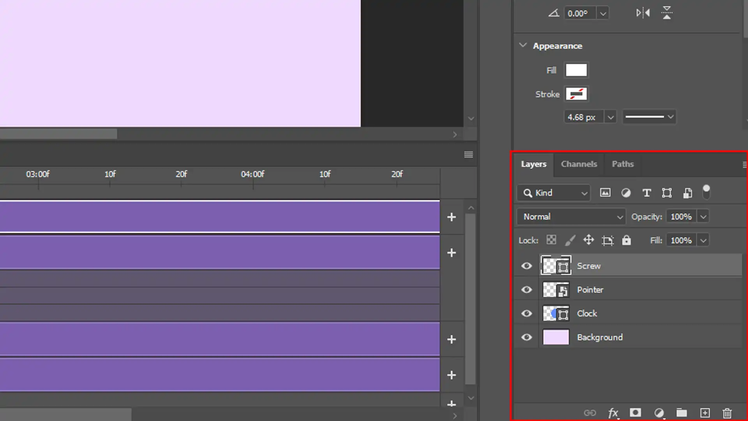The width and height of the screenshot is (748, 421).
Task: Open Timeline panel menu icon
Action: [x=468, y=154]
